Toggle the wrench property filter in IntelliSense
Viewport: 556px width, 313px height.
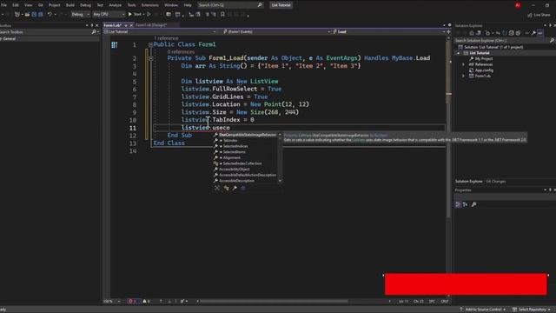pos(235,188)
